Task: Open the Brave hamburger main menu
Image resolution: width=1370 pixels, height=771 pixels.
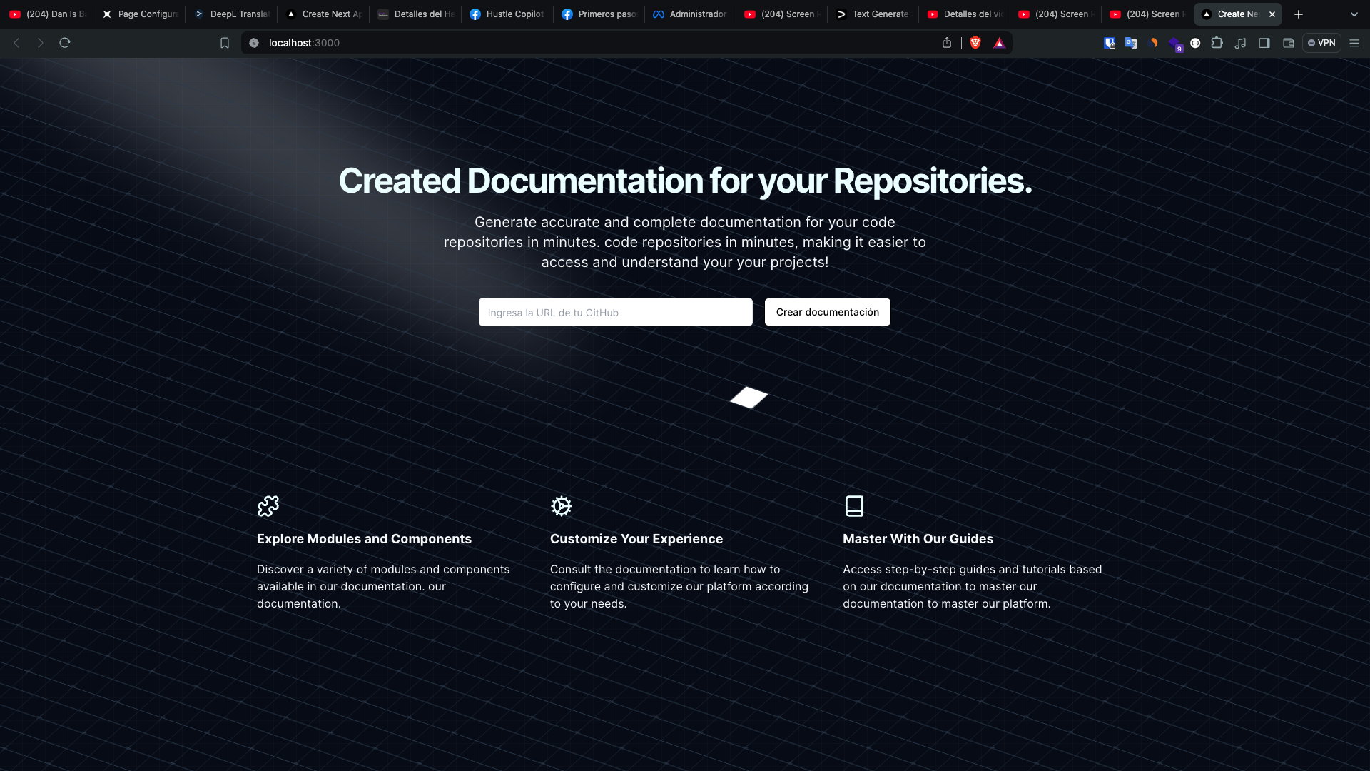Action: pos(1354,43)
